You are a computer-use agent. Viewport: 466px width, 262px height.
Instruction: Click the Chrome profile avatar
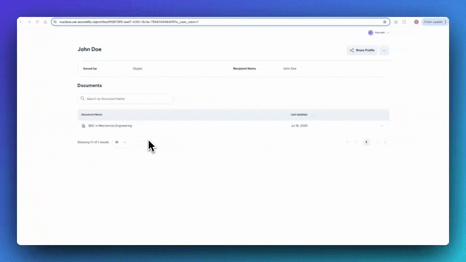(416, 22)
